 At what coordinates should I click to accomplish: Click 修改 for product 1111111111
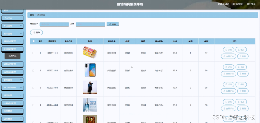click(241, 50)
